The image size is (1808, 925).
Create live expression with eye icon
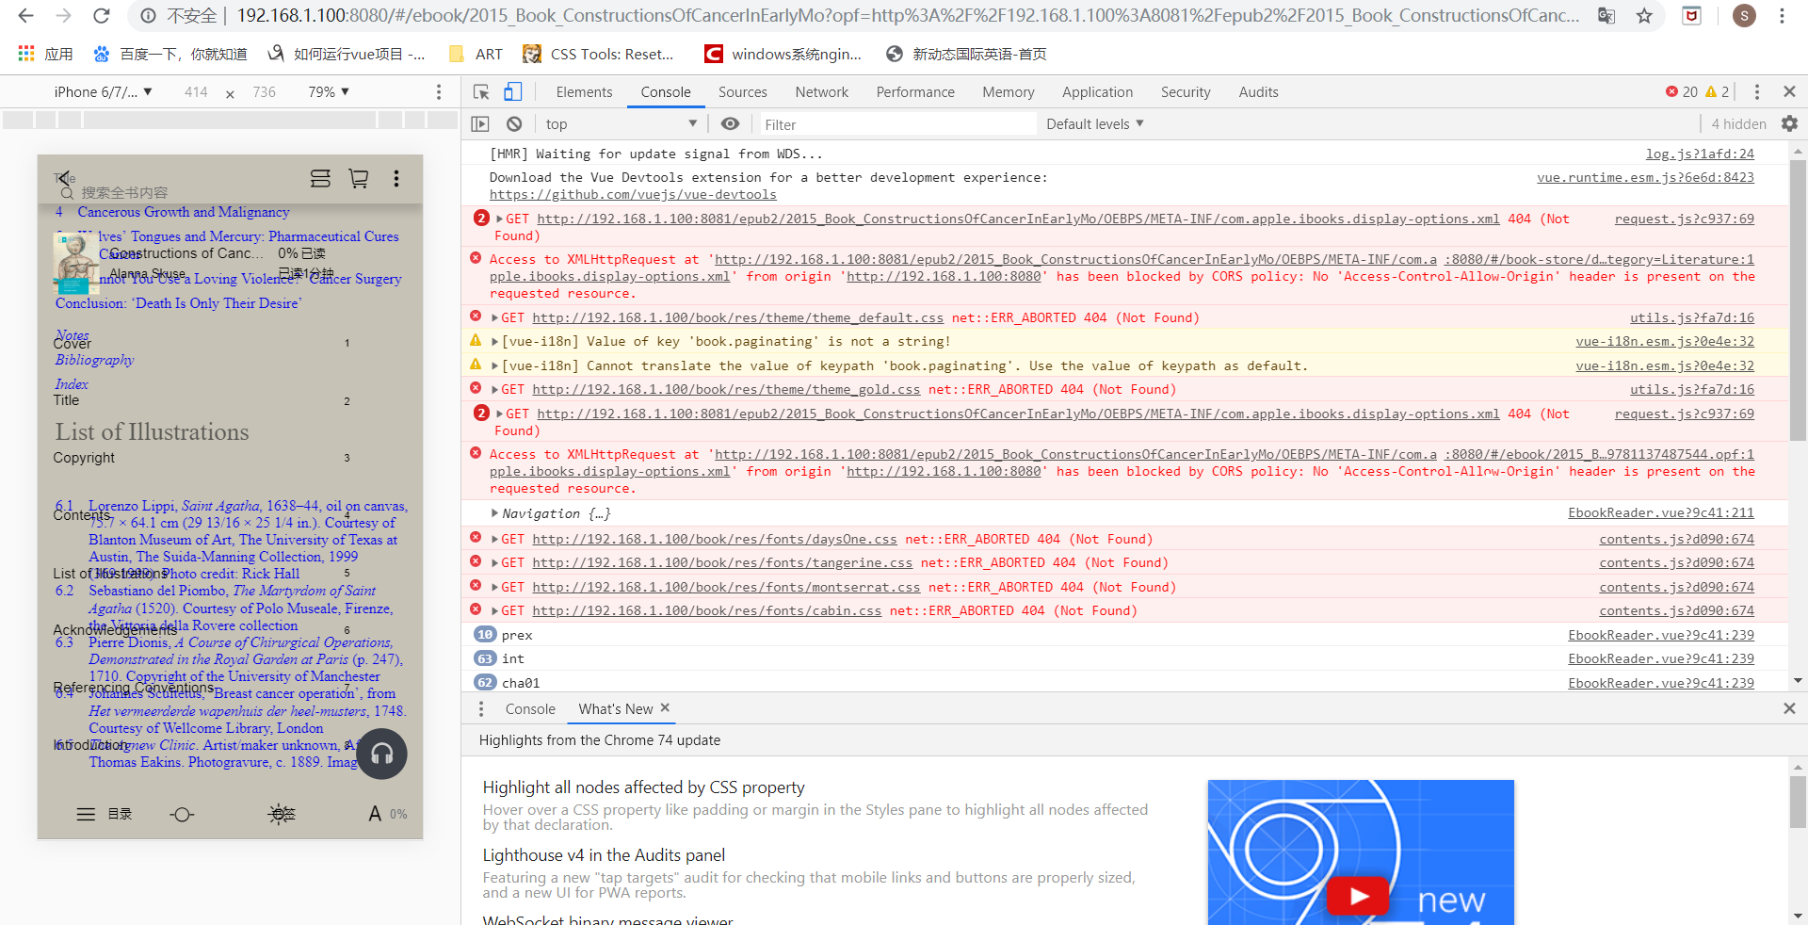pos(730,124)
